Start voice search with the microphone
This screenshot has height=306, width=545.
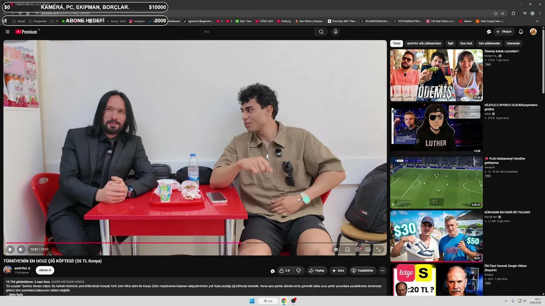point(336,31)
